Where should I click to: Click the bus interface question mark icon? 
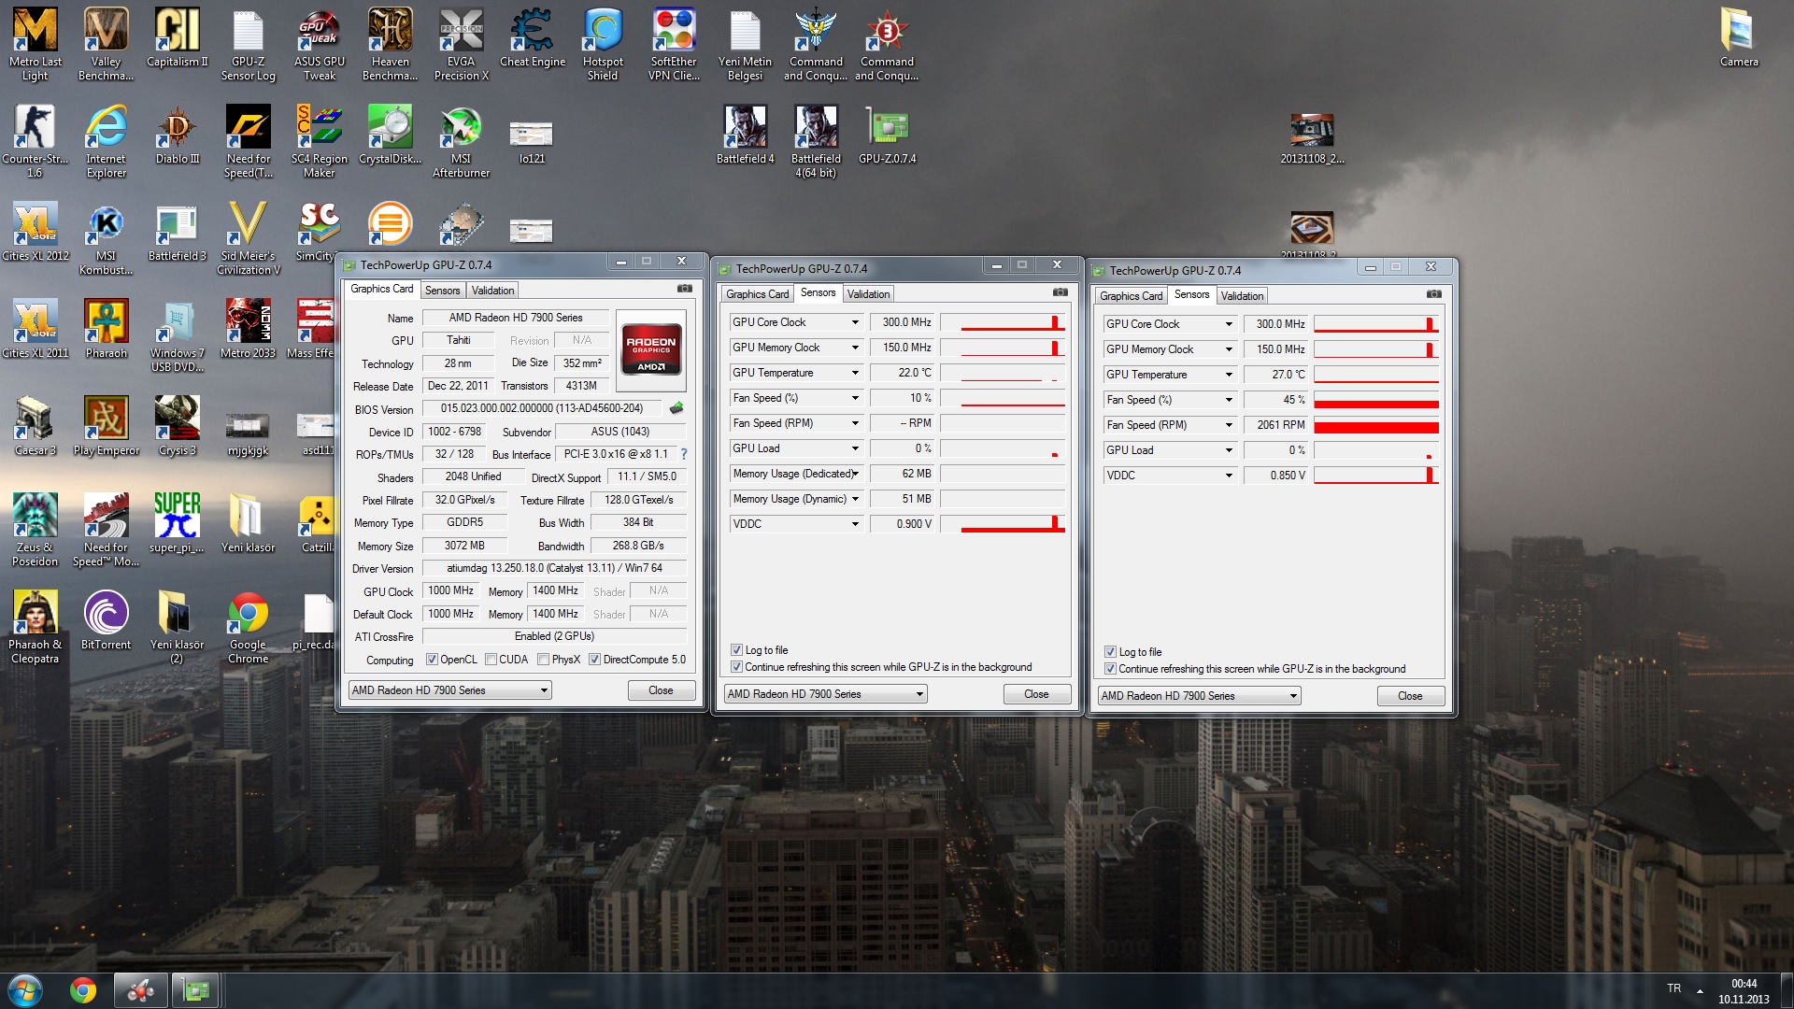(684, 454)
